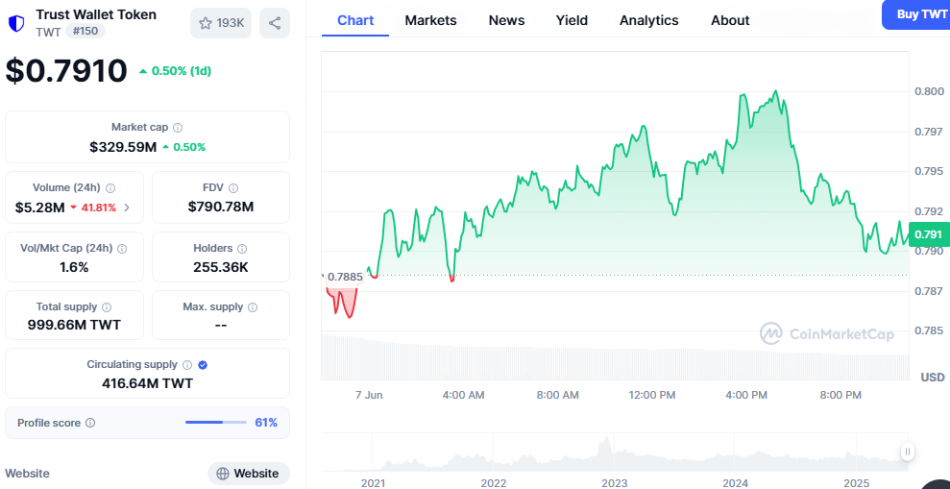Click 2021 on the history timeline

(373, 483)
